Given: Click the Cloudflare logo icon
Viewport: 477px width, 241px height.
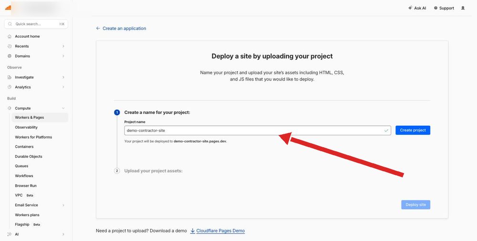Looking at the screenshot, I should pyautogui.click(x=8, y=8).
